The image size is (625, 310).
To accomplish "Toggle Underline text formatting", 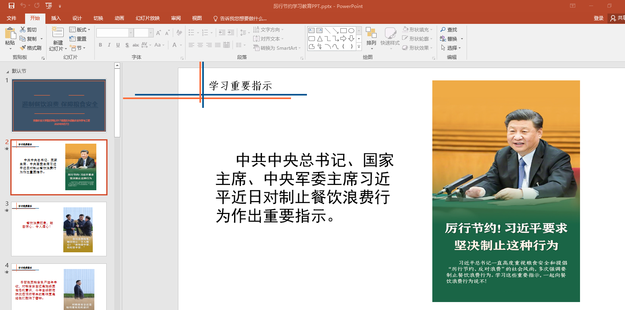I will pyautogui.click(x=118, y=45).
